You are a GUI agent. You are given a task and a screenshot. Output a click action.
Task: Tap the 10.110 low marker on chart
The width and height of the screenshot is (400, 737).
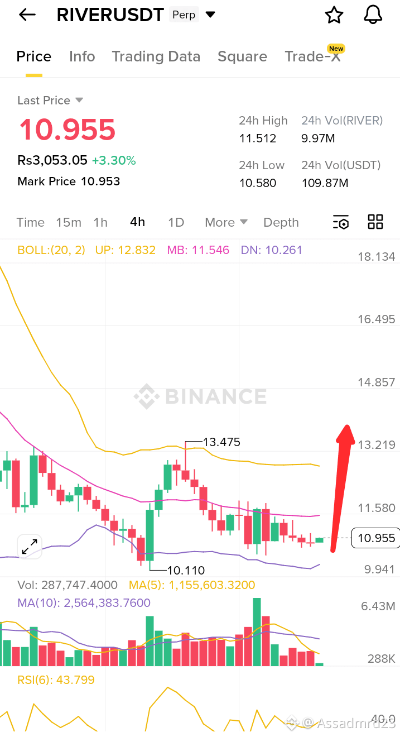186,571
